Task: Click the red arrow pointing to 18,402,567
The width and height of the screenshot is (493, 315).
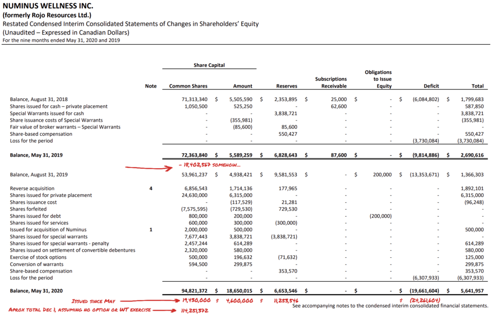Action: (x=148, y=168)
